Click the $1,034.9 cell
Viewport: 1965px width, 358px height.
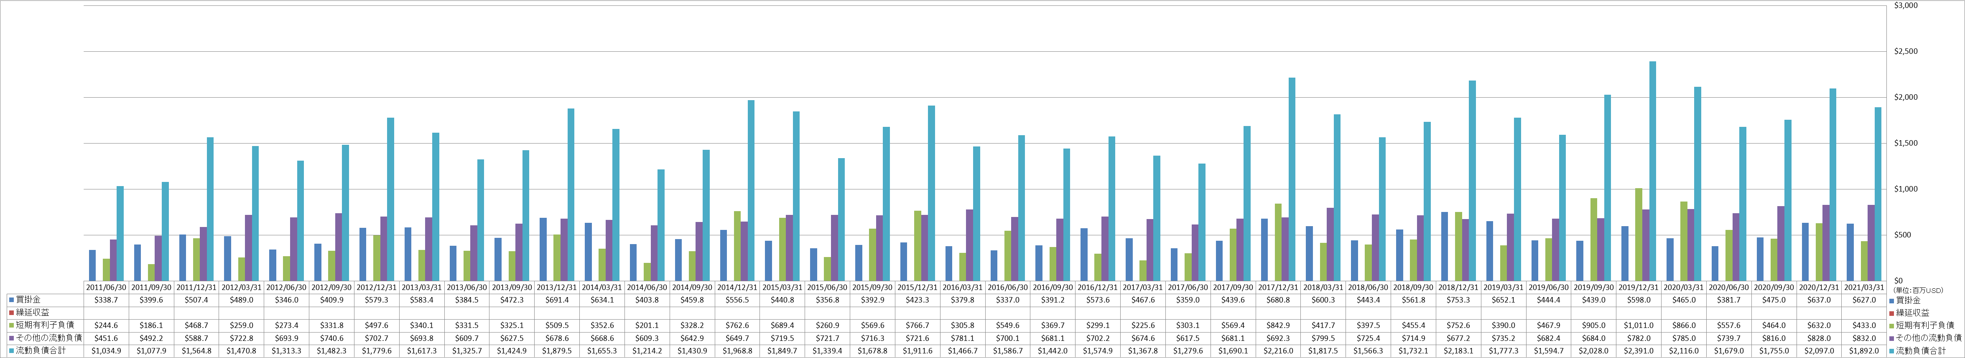tap(106, 351)
